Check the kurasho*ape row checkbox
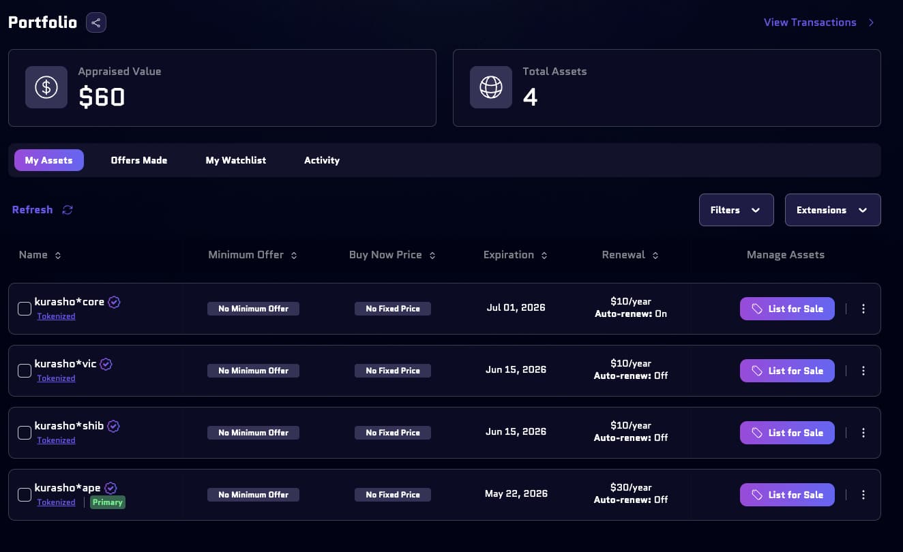The width and height of the screenshot is (903, 552). pyautogui.click(x=25, y=495)
